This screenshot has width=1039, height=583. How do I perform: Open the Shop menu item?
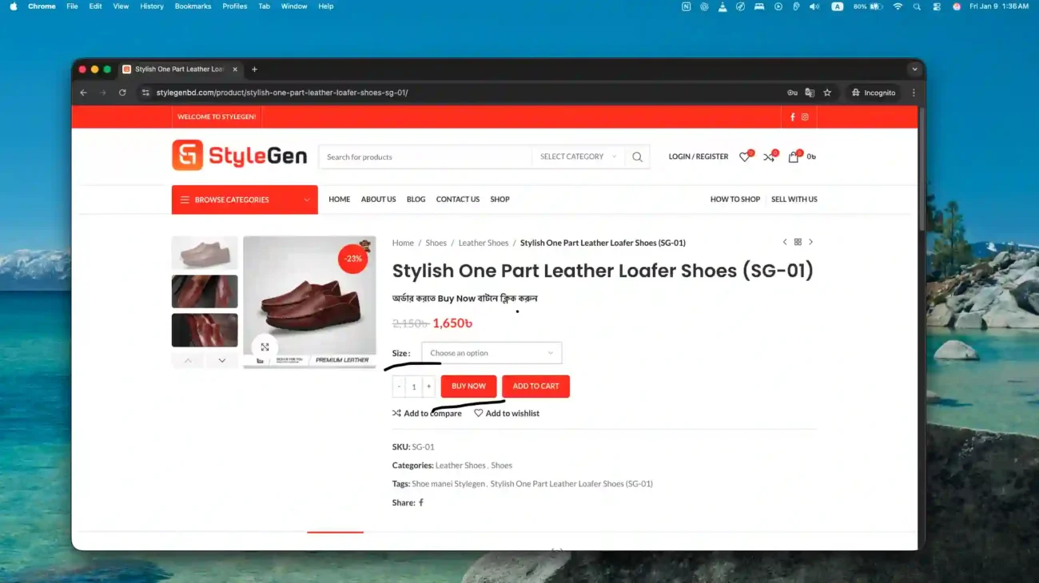coord(500,200)
